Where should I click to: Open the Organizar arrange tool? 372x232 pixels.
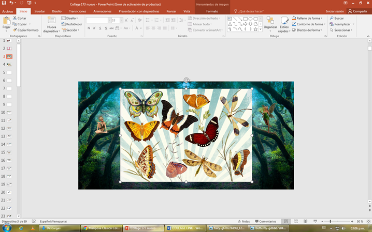(x=270, y=21)
